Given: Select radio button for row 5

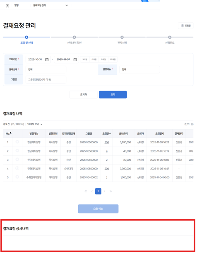Looking at the screenshot, I should pyautogui.click(x=17, y=177).
